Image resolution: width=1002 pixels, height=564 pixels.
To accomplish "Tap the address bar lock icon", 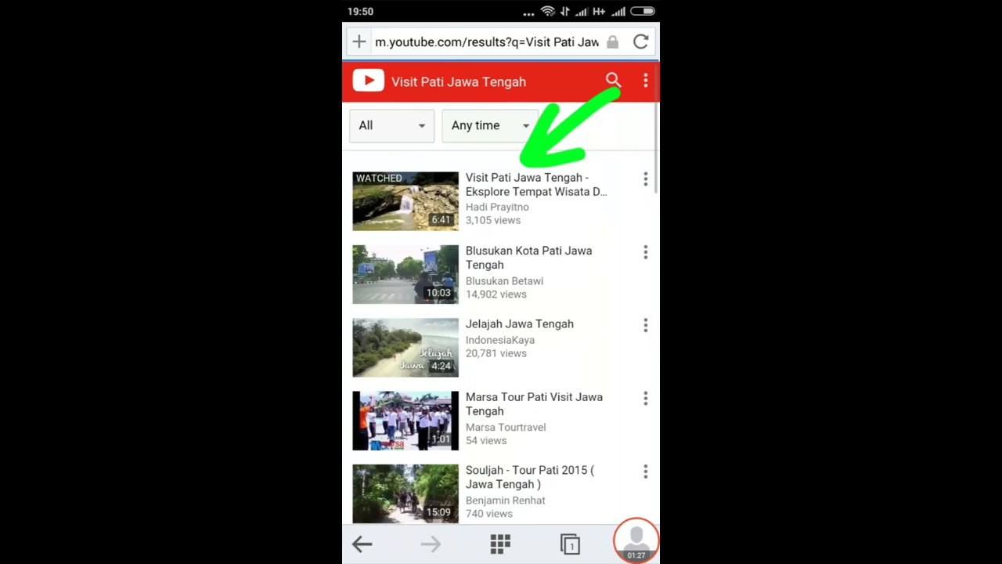I will (x=612, y=42).
